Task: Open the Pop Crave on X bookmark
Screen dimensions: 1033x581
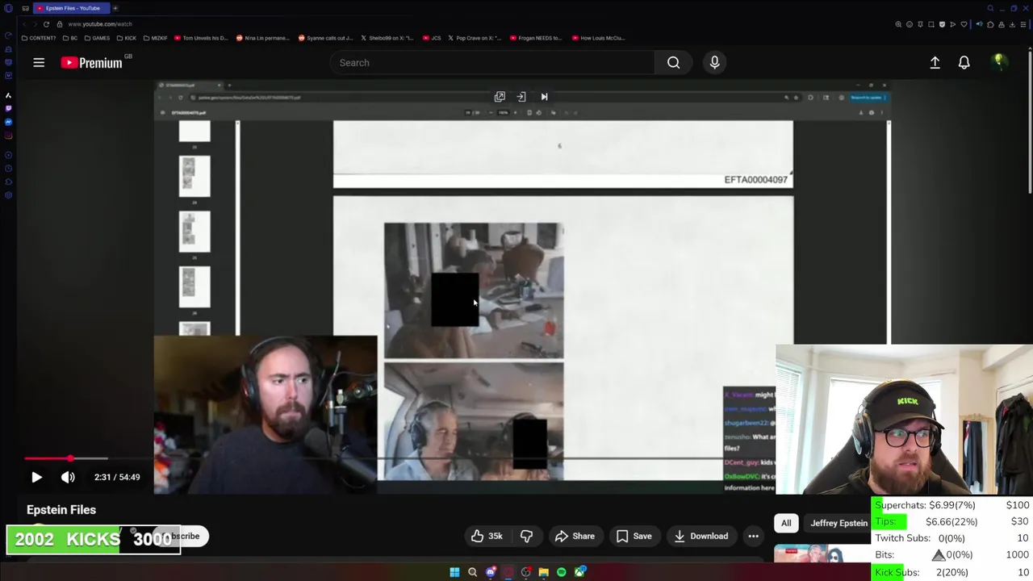Action: [474, 38]
